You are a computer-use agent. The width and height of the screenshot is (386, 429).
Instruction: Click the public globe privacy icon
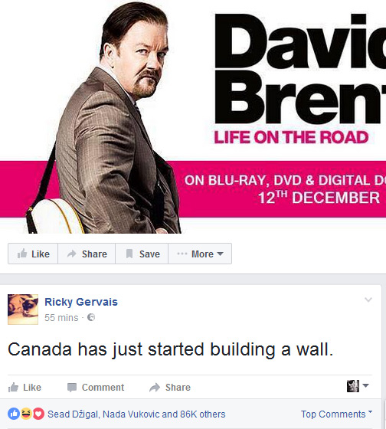tap(91, 317)
